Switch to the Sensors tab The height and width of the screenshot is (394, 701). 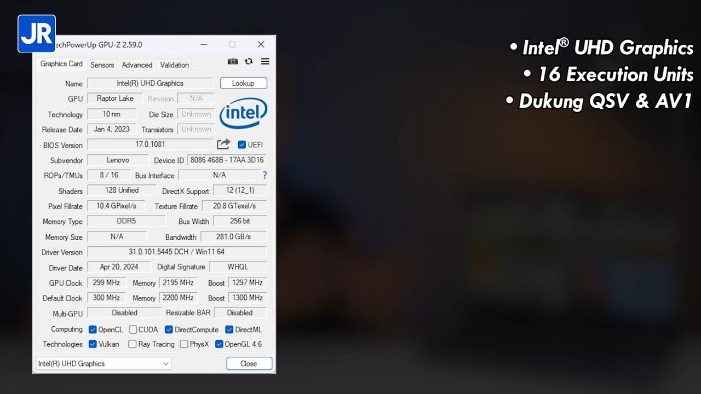click(x=102, y=65)
